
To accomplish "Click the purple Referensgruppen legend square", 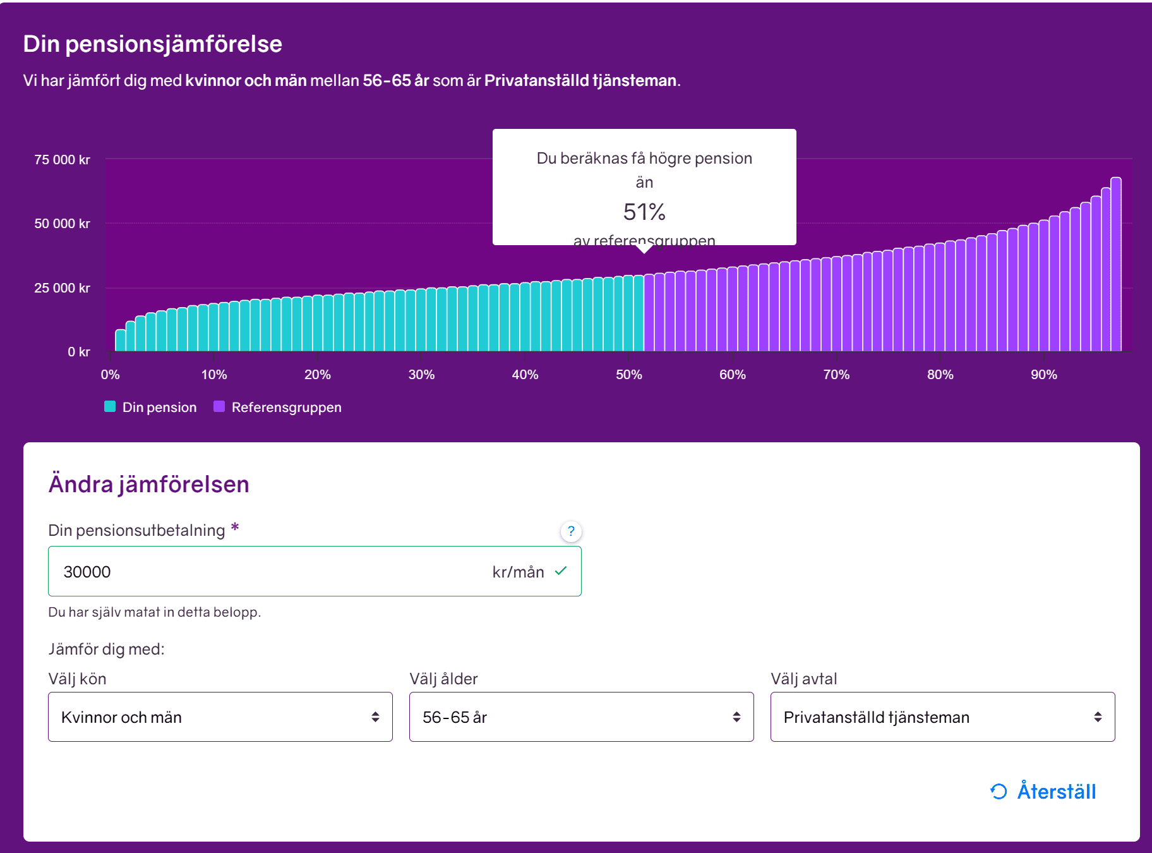I will click(219, 407).
